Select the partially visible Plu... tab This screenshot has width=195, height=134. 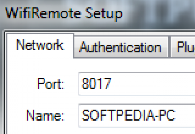185,47
